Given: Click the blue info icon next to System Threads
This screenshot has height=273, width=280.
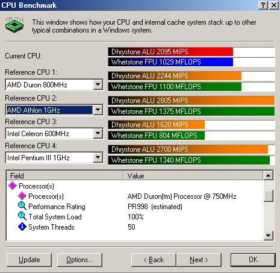Looking at the screenshot, I should pos(22,227).
